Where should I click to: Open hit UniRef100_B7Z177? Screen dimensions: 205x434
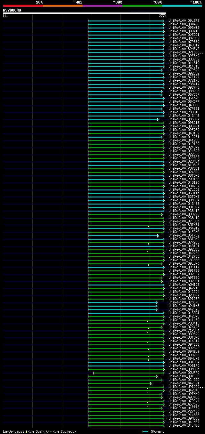184,77
